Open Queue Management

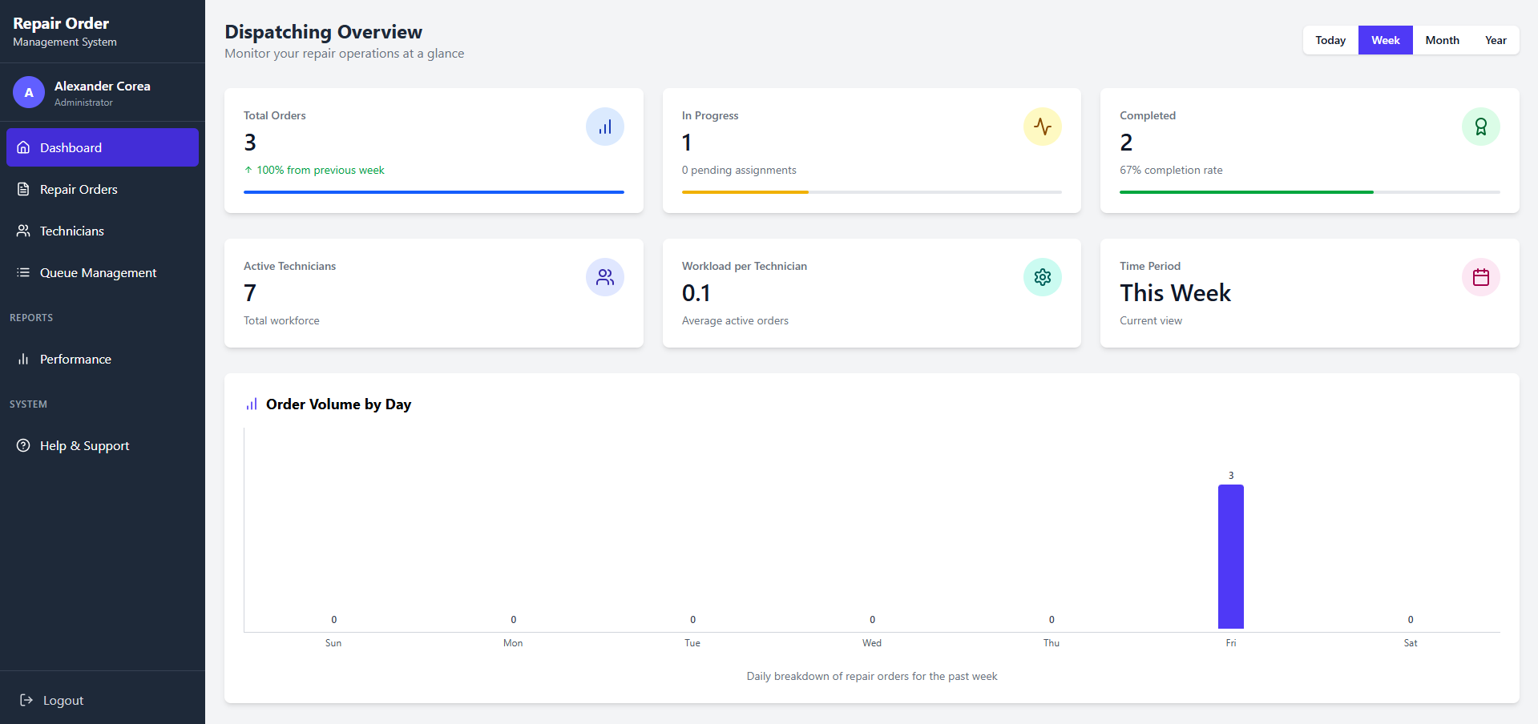click(103, 272)
